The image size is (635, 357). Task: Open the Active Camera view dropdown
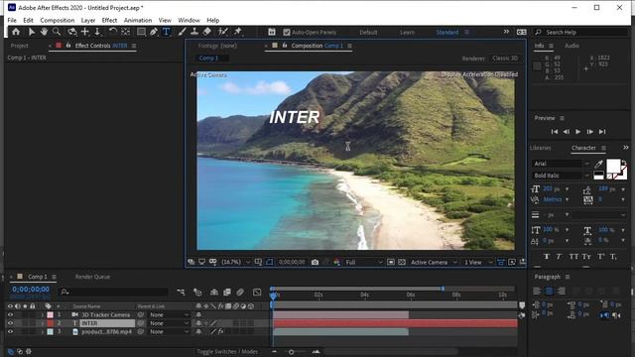(434, 262)
